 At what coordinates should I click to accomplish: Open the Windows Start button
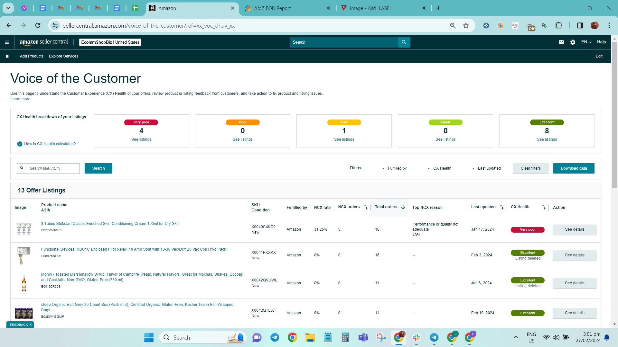[x=149, y=337]
